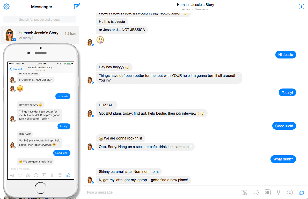Click 'Skinny caramel latte! Nom nom nom.' message
The image size is (308, 199).
(129, 172)
